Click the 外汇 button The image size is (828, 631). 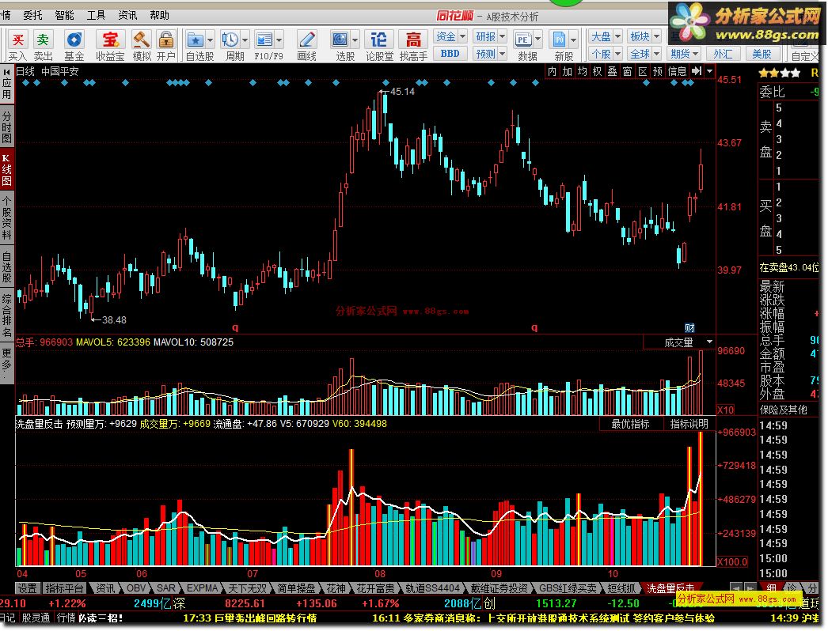[x=723, y=54]
